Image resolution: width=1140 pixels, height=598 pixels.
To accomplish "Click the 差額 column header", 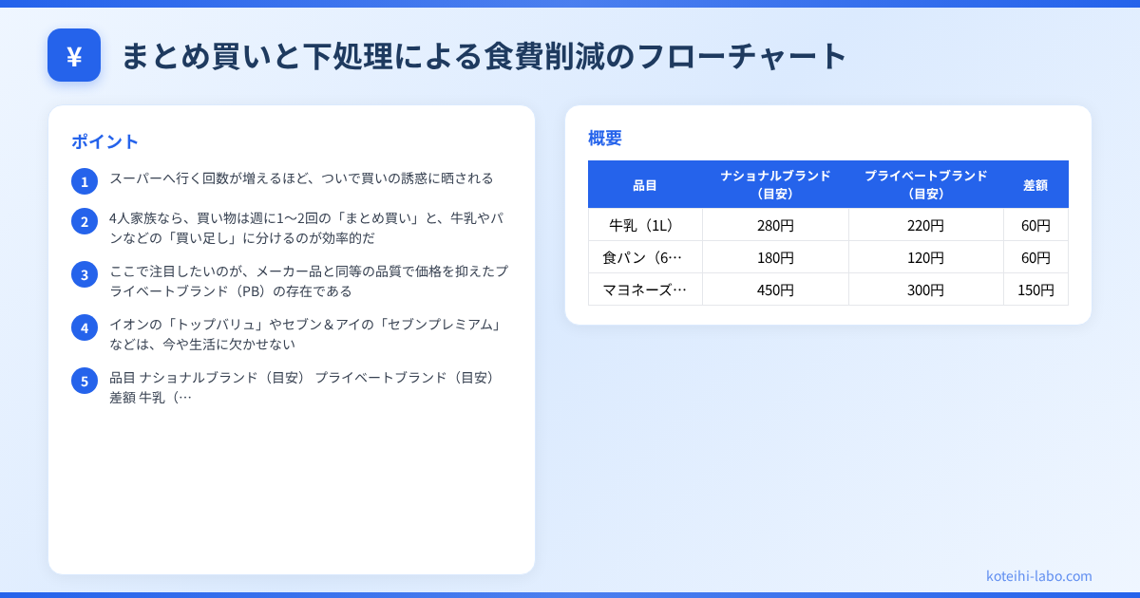I will pos(1035,185).
